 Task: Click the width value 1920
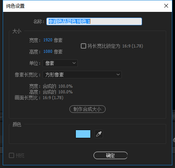(x=48, y=40)
